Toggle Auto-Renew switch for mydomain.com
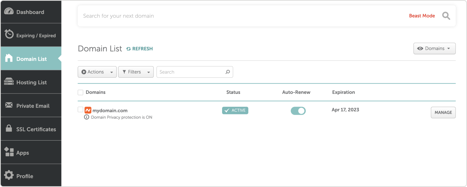 tap(298, 111)
